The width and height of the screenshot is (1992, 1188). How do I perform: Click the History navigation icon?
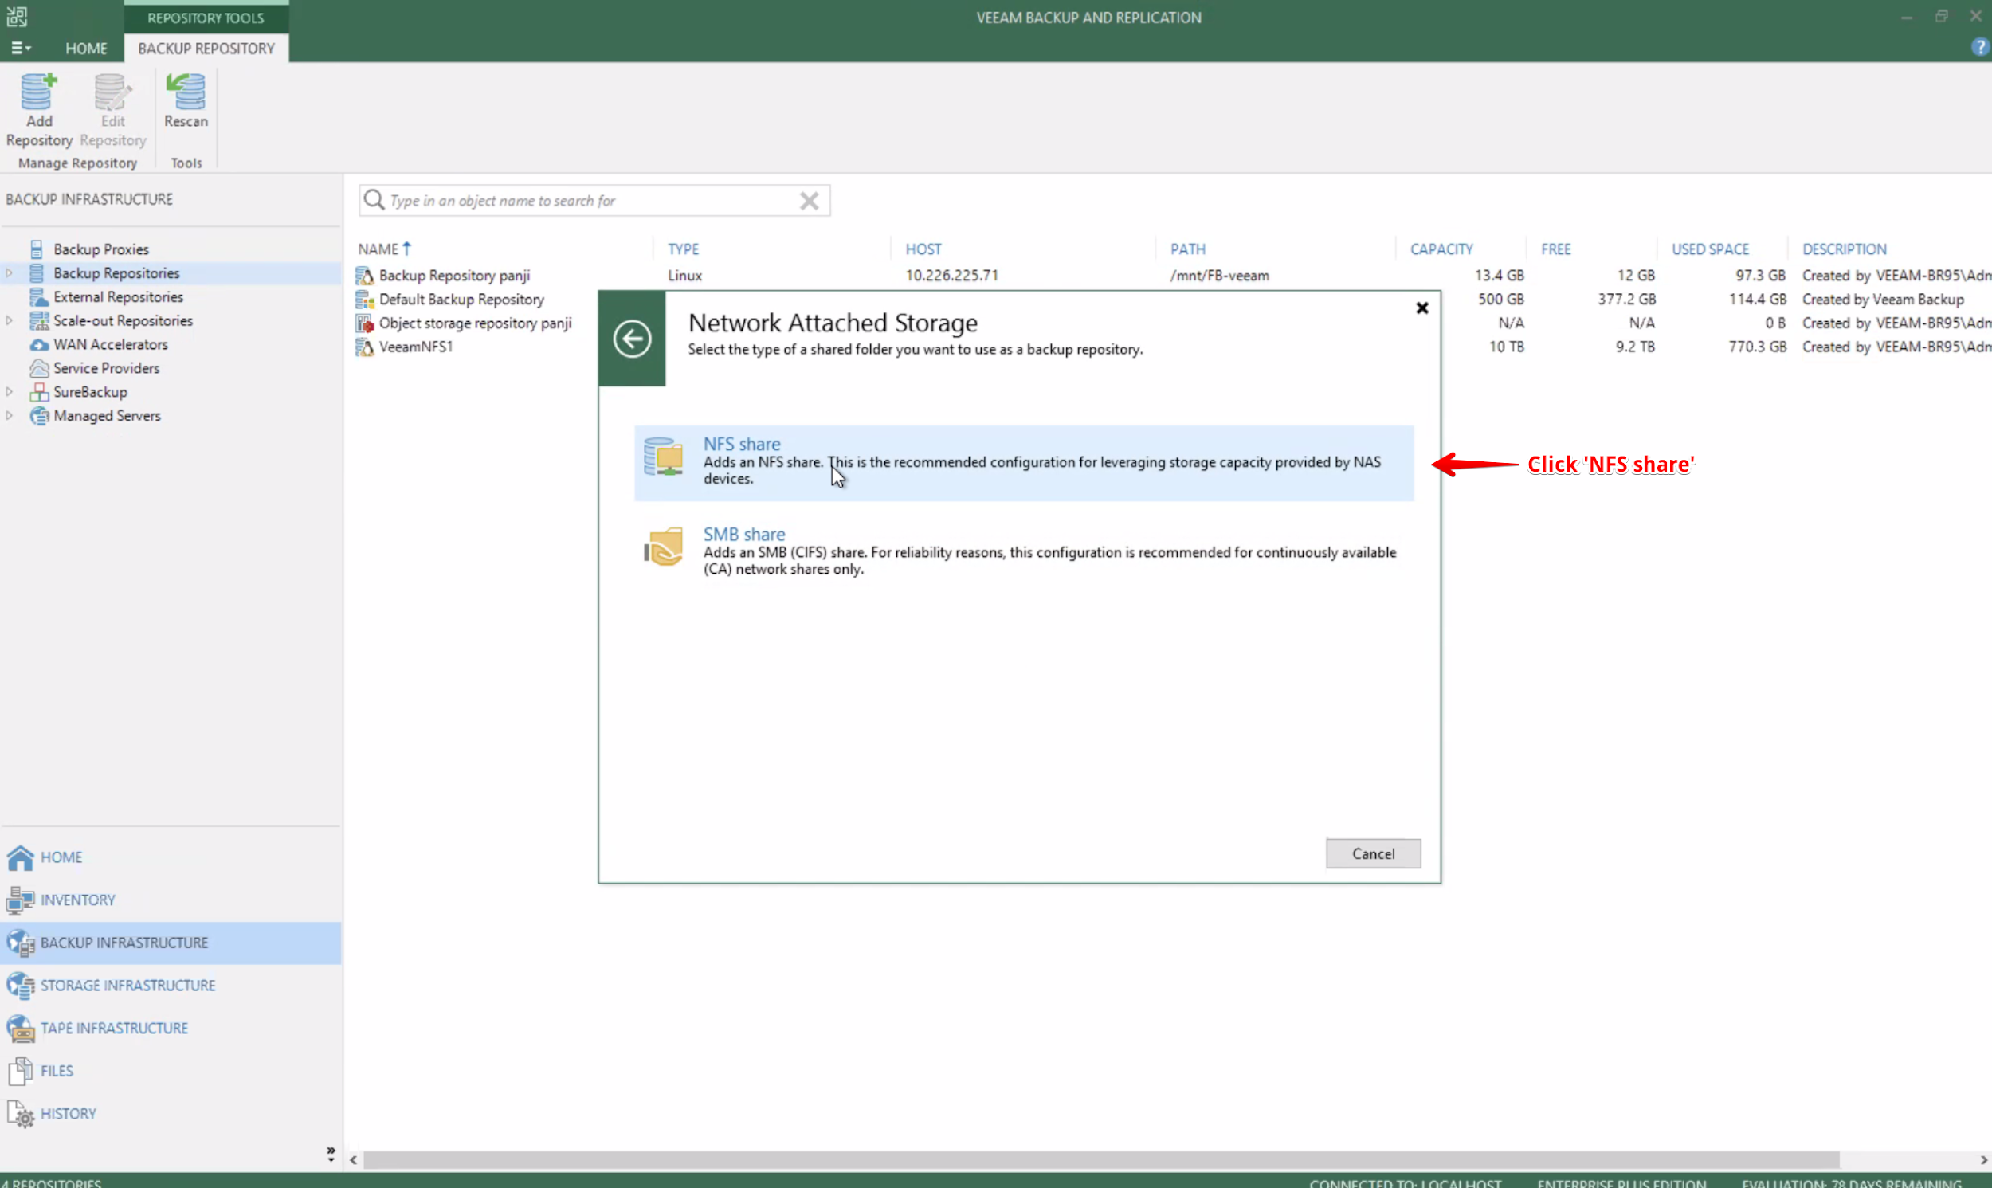pos(20,1115)
